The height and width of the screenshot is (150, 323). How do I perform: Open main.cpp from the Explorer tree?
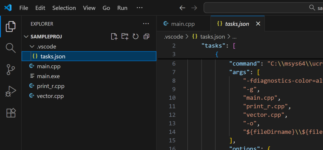click(89, 66)
